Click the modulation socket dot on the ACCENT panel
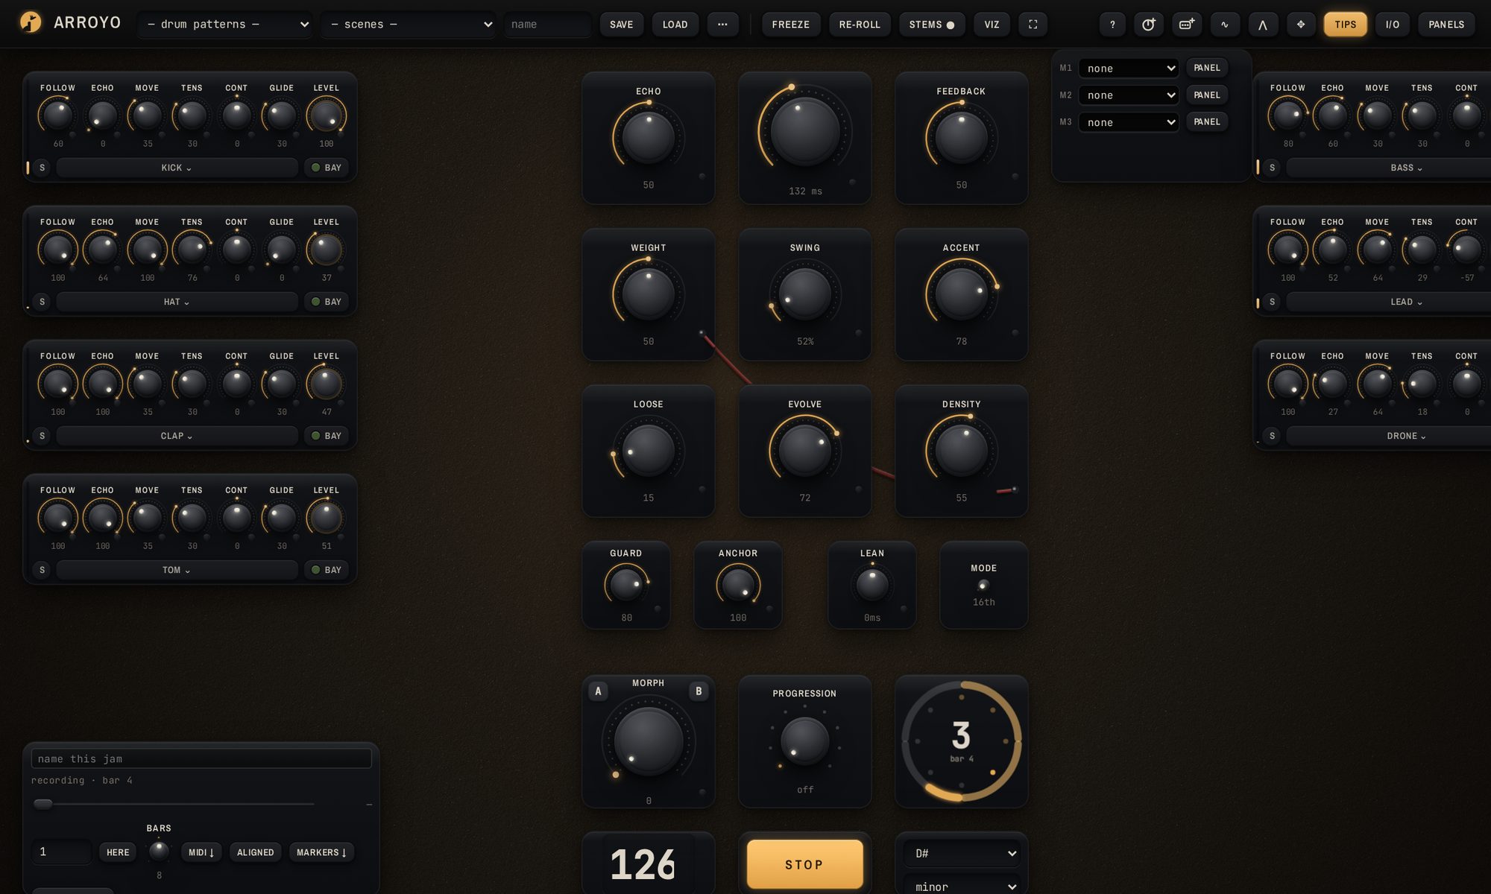The height and width of the screenshot is (894, 1491). 1015,333
